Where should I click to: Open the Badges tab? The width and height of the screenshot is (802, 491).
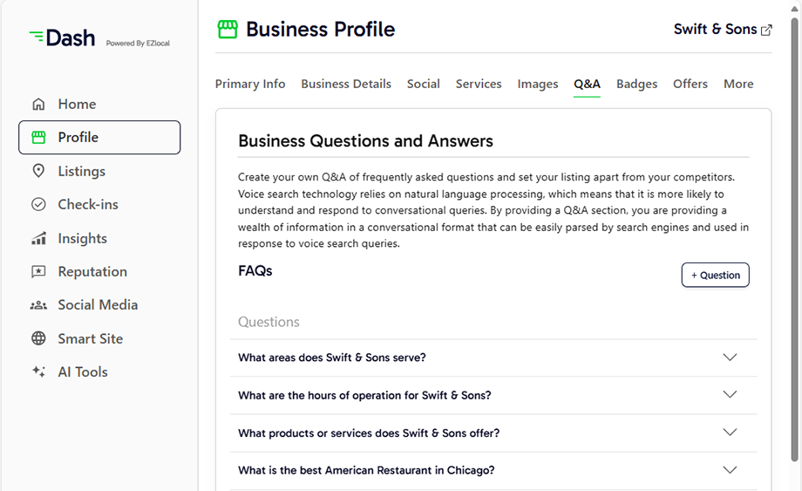click(636, 84)
